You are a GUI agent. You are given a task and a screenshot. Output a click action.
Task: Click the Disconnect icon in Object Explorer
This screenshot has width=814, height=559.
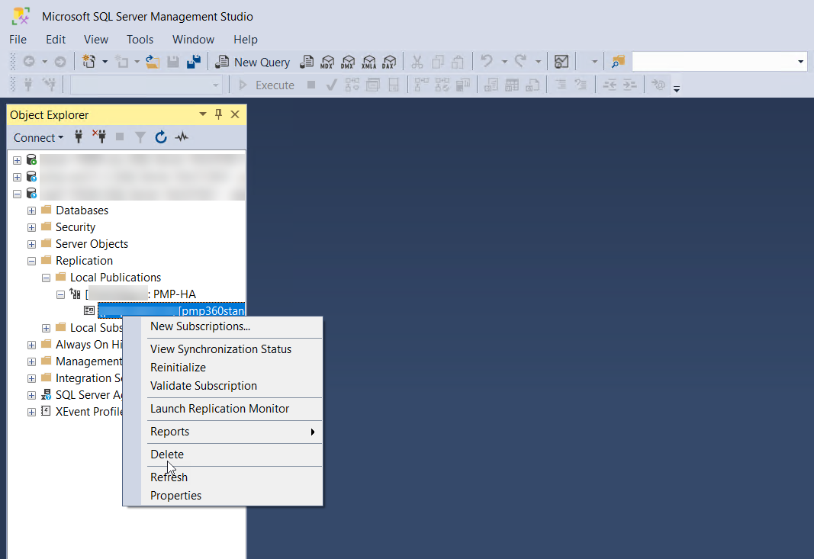(99, 137)
